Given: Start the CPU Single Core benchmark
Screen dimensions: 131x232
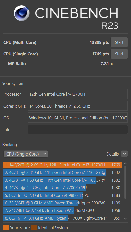Looking at the screenshot, I should pos(119,54).
